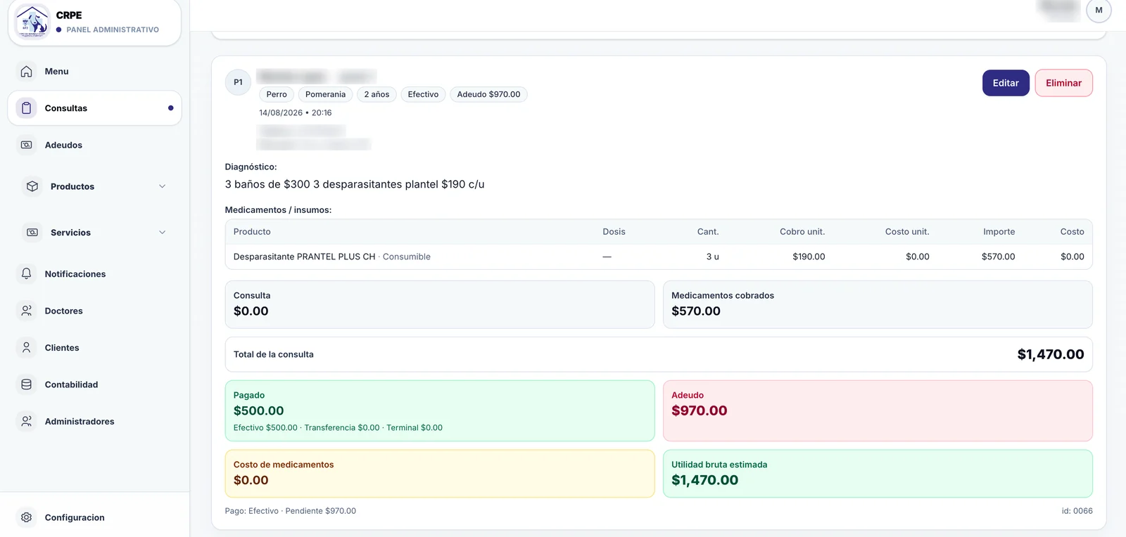Click the Editar button

pyautogui.click(x=1006, y=83)
